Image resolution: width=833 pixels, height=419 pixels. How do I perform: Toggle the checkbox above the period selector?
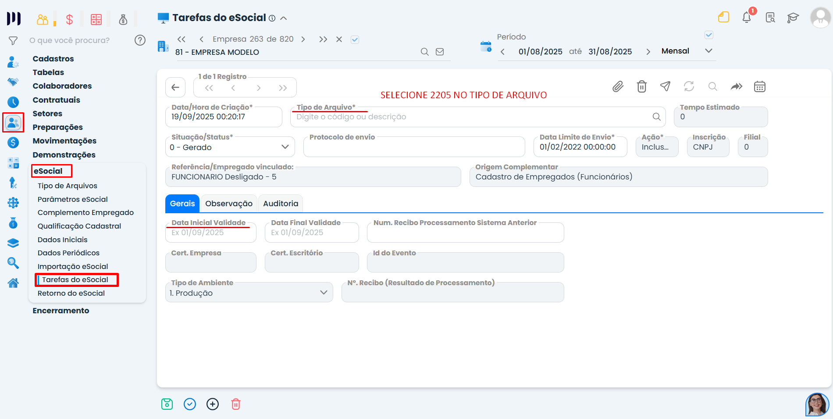point(709,35)
